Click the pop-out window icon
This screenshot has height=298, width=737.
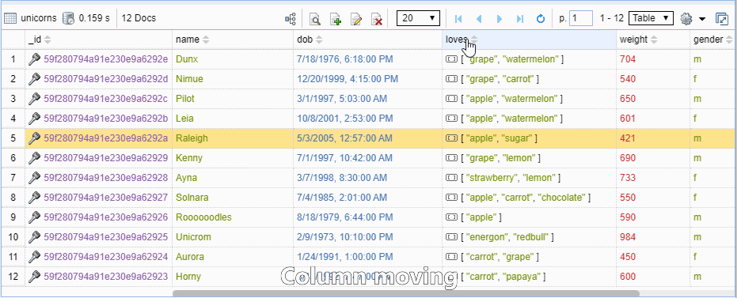coord(721,19)
